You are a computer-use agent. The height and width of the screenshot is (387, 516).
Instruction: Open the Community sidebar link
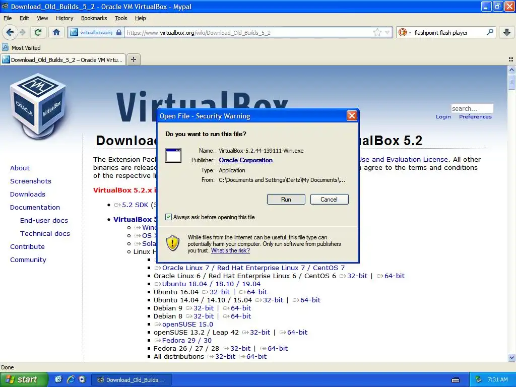[28, 260]
